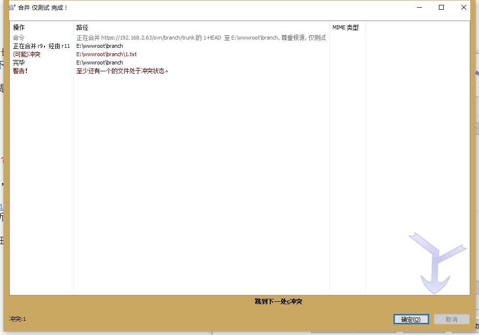The width and height of the screenshot is (479, 335).
Task: Click the merge command text with https URL
Action: (201, 38)
